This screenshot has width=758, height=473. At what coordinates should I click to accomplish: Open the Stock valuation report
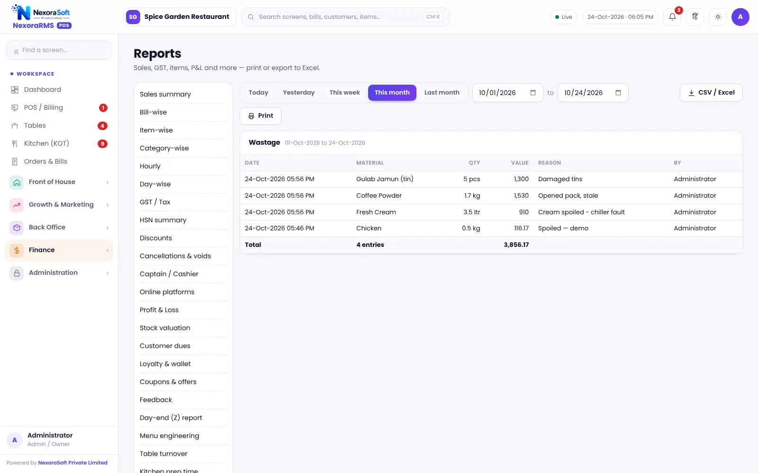coord(183,328)
